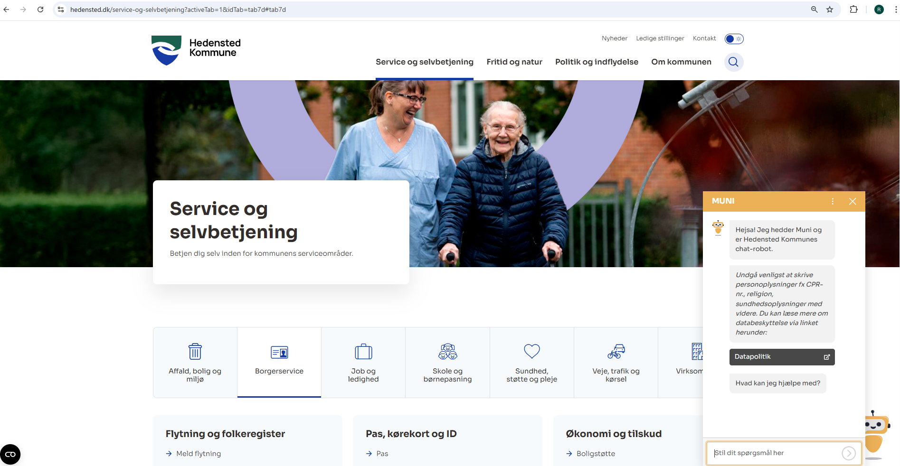Open the Sundhed, støtte og pleje heart icon

[x=531, y=352]
